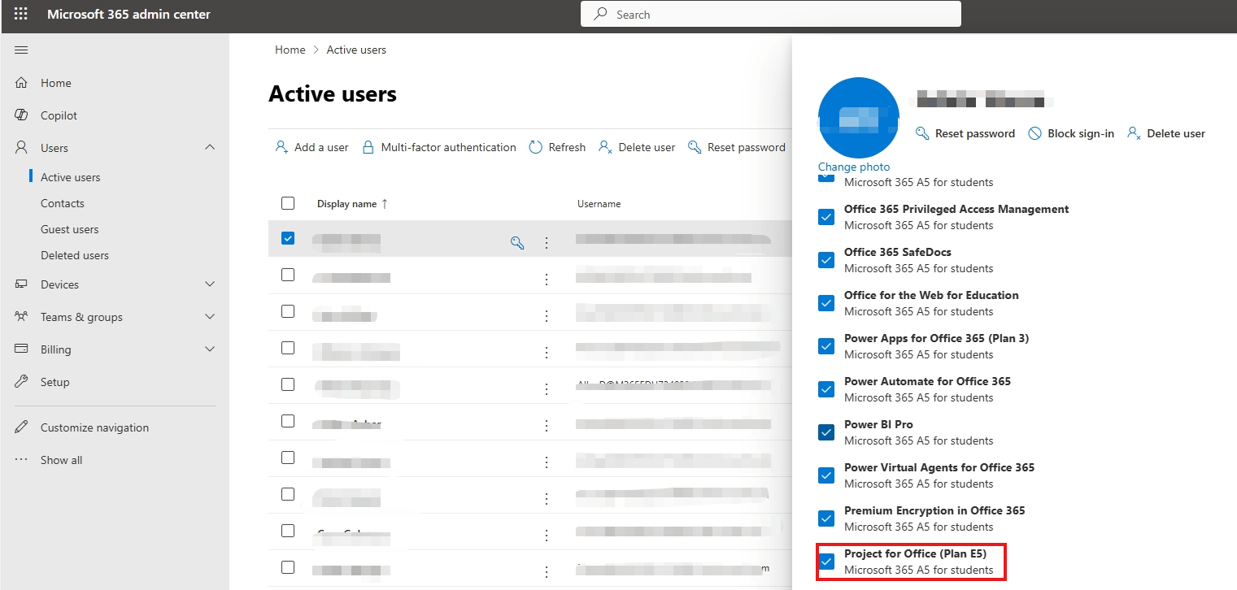Viewport: 1237px width, 590px height.
Task: Uncheck Premium Encryption in Office 365
Action: click(826, 518)
